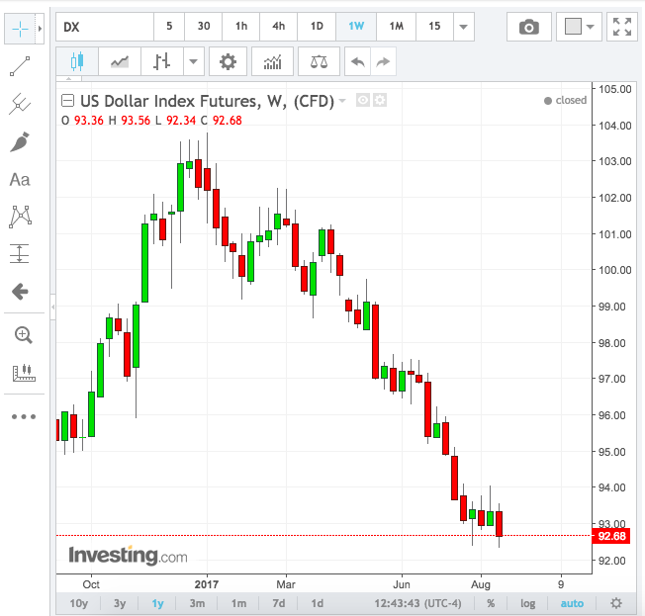Redo the chart action
Viewport: 645px width, 616px height.
tap(384, 61)
